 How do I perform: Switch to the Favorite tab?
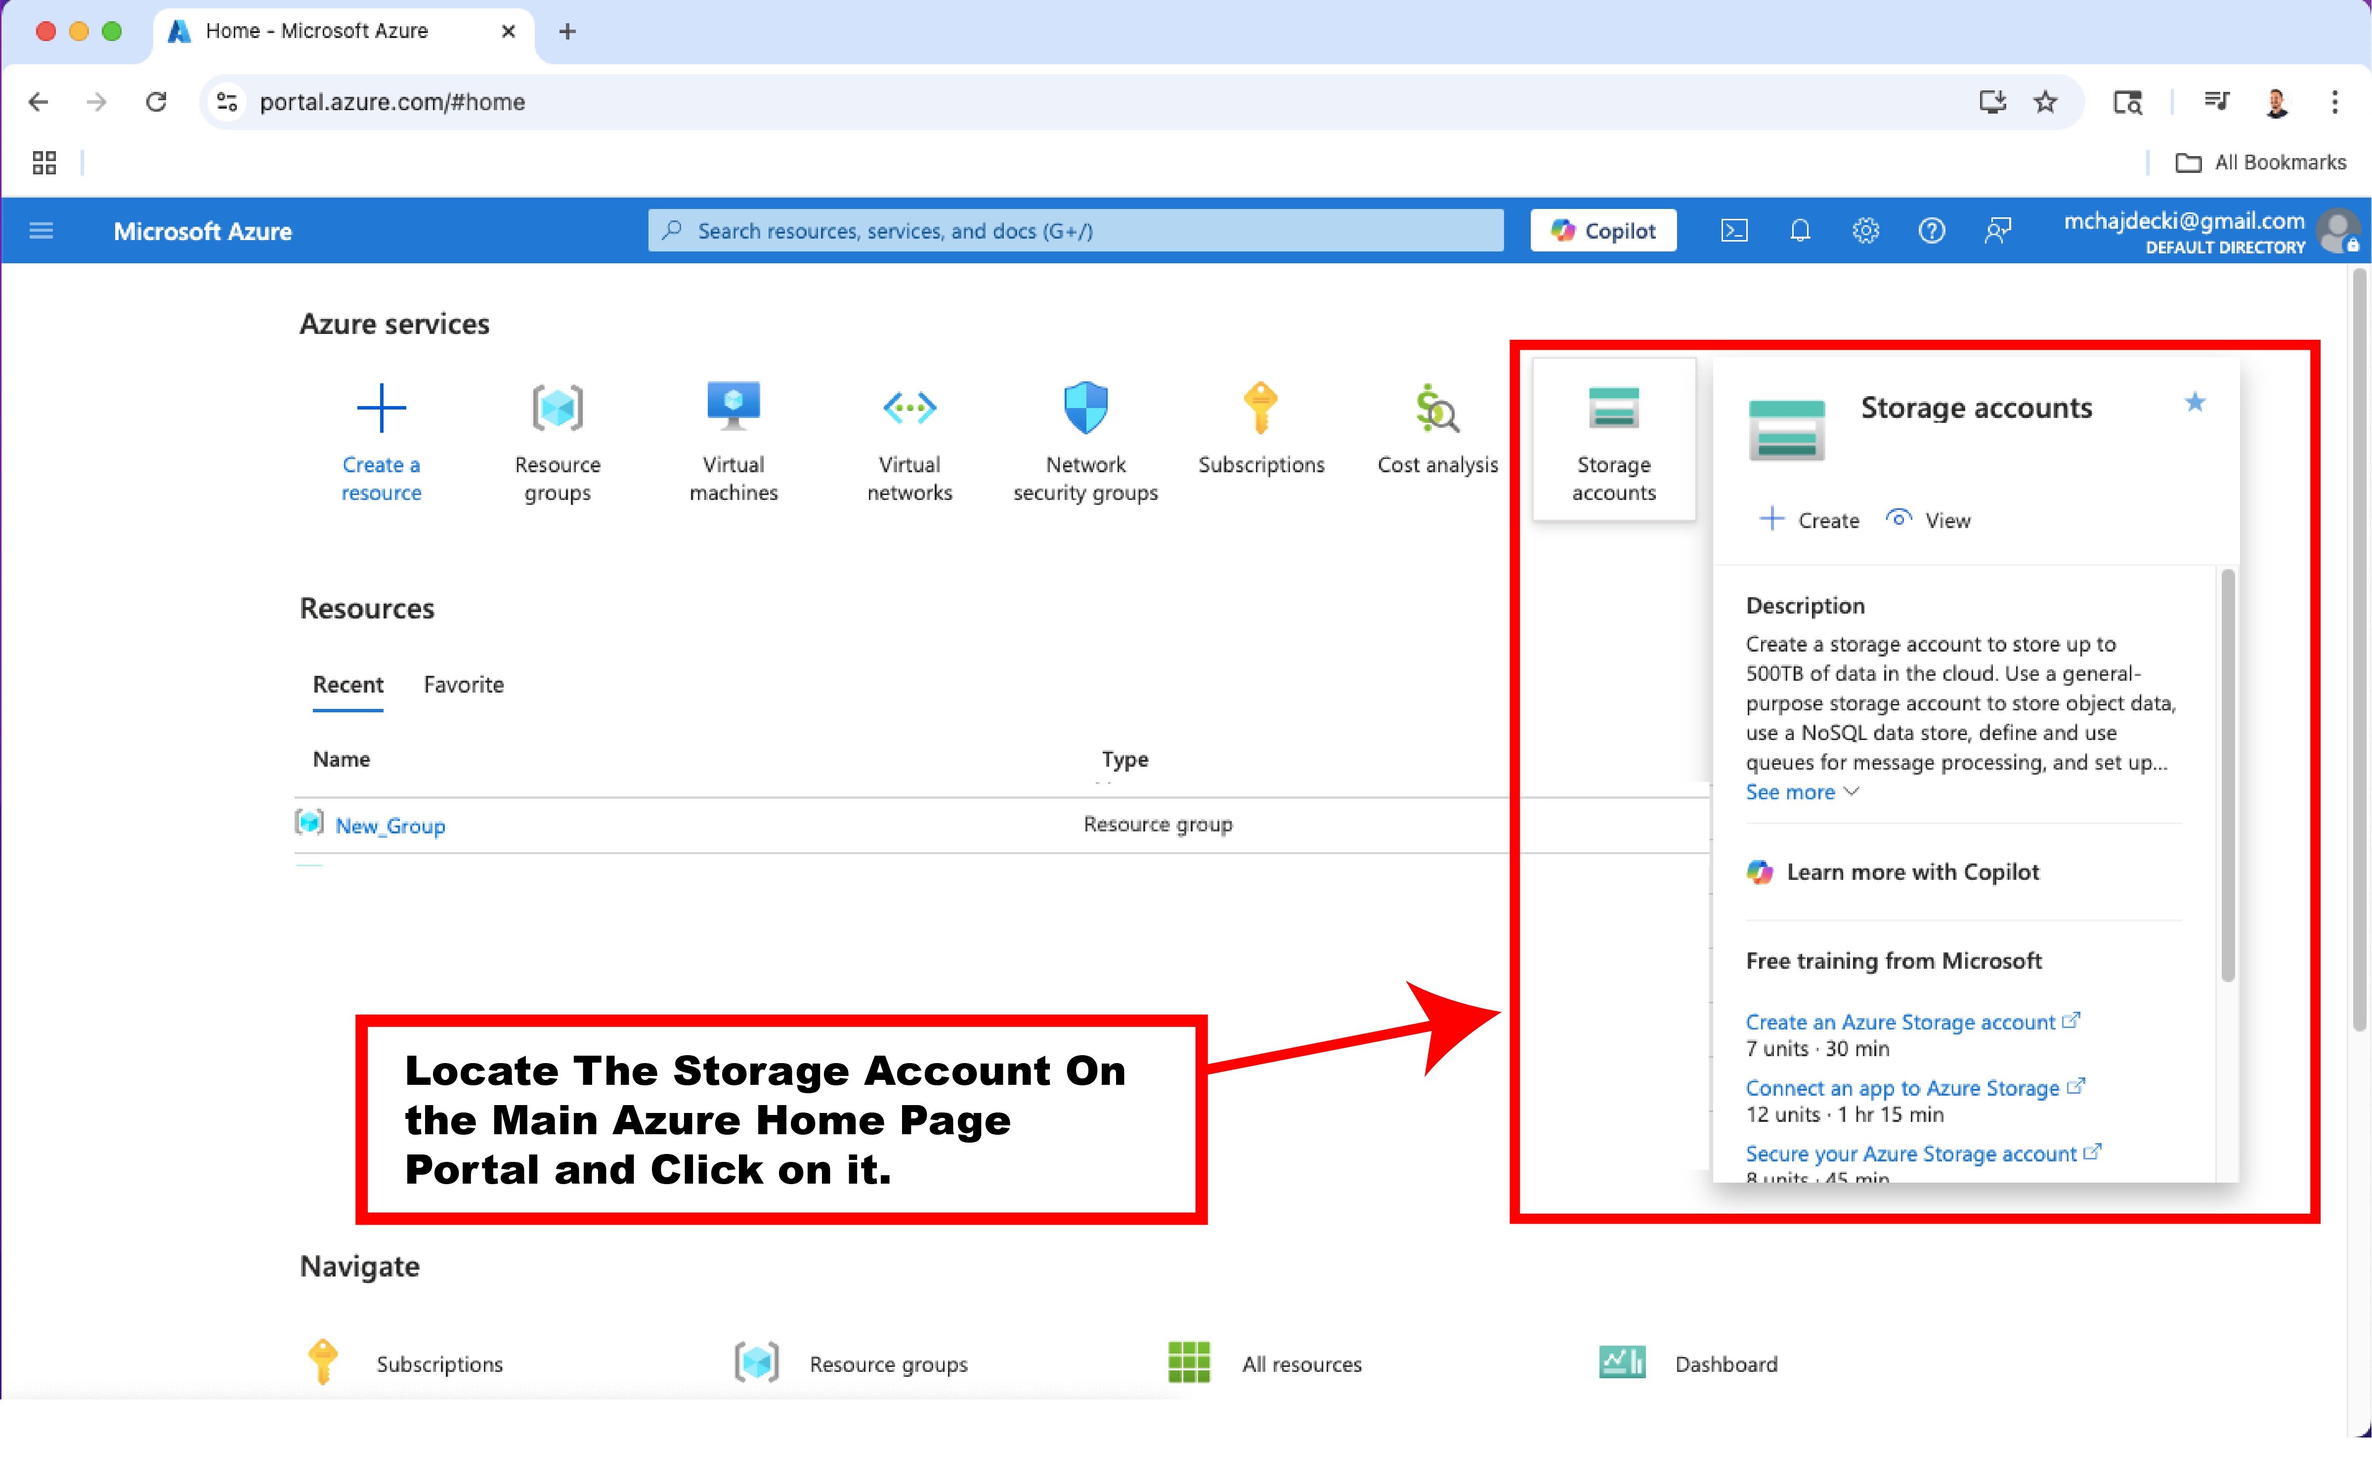[464, 684]
